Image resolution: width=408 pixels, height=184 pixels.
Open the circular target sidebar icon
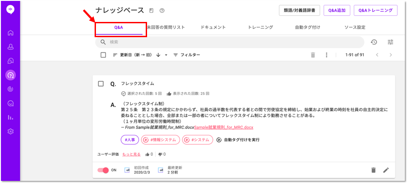pos(10,89)
